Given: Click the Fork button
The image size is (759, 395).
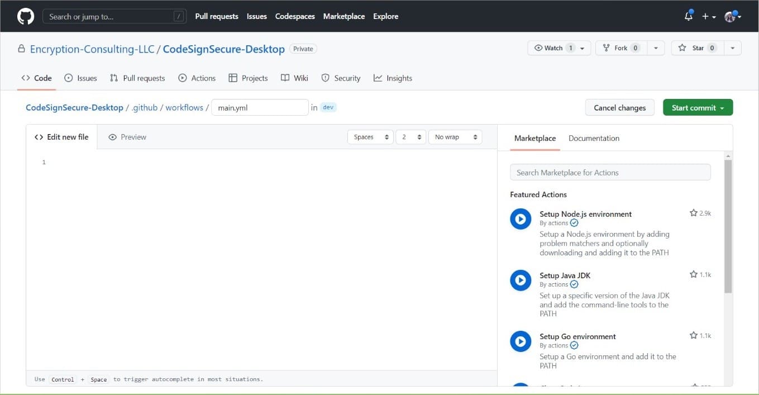Looking at the screenshot, I should [621, 48].
